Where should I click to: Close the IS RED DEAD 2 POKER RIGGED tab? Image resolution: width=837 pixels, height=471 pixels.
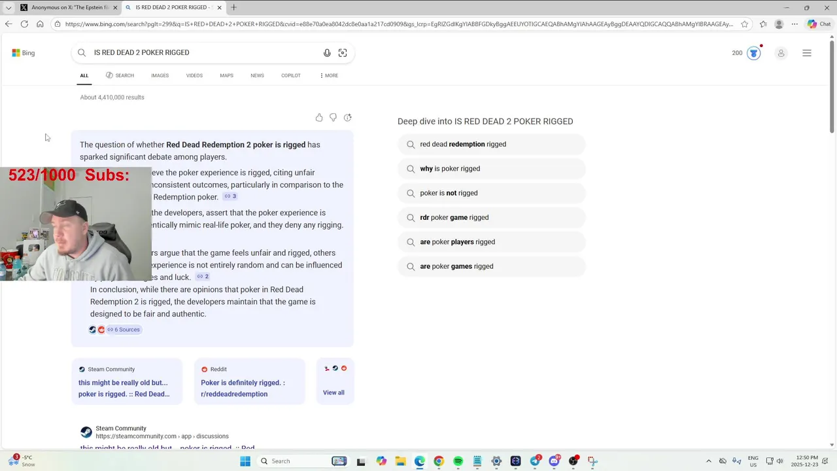click(219, 8)
